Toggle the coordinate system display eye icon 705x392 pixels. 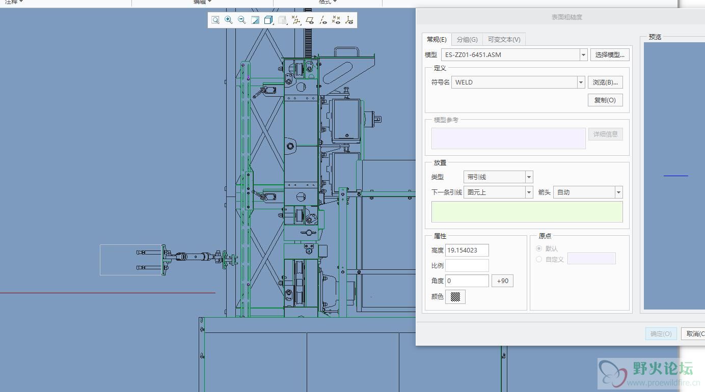(x=349, y=20)
